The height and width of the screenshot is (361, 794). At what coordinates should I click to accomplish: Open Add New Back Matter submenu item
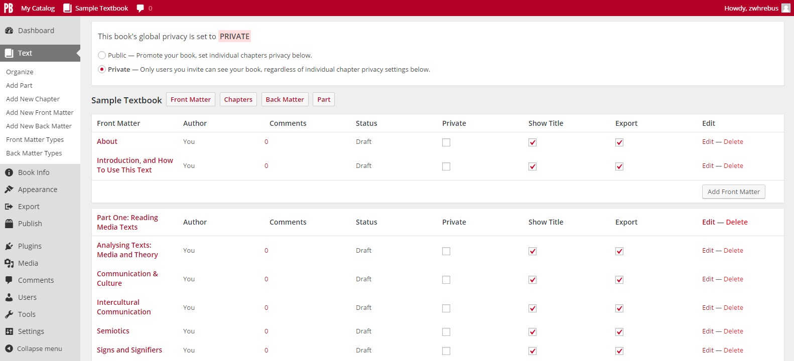click(39, 126)
